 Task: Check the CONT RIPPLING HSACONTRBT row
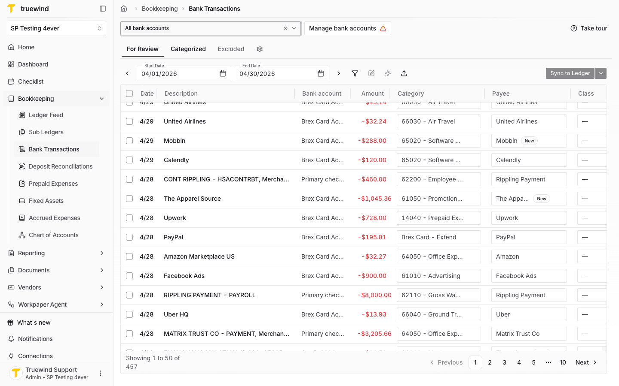pyautogui.click(x=129, y=179)
